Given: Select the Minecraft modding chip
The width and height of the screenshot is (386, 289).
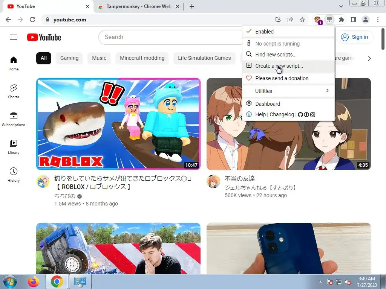Looking at the screenshot, I should tap(142, 58).
